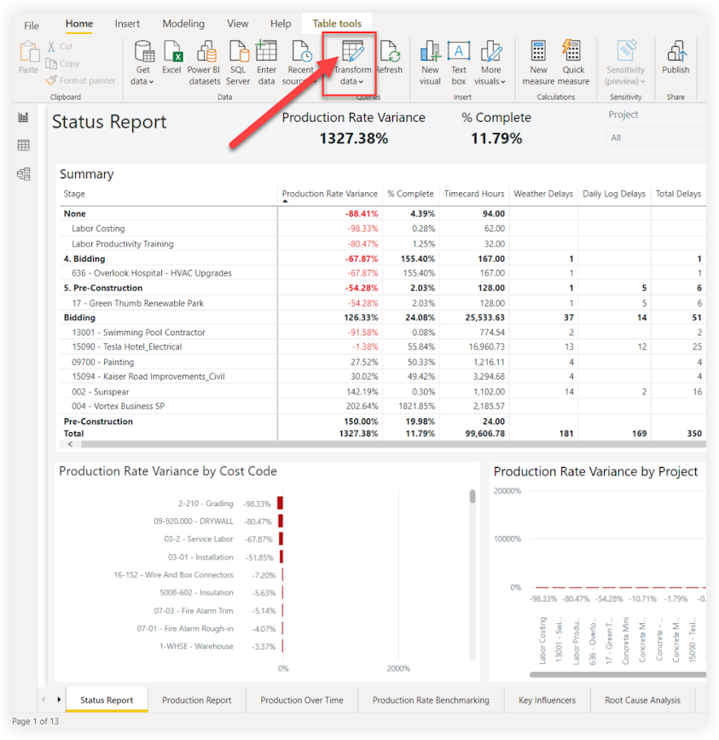Open Sensitivity (preview) dropdown
719x740 pixels.
click(625, 62)
